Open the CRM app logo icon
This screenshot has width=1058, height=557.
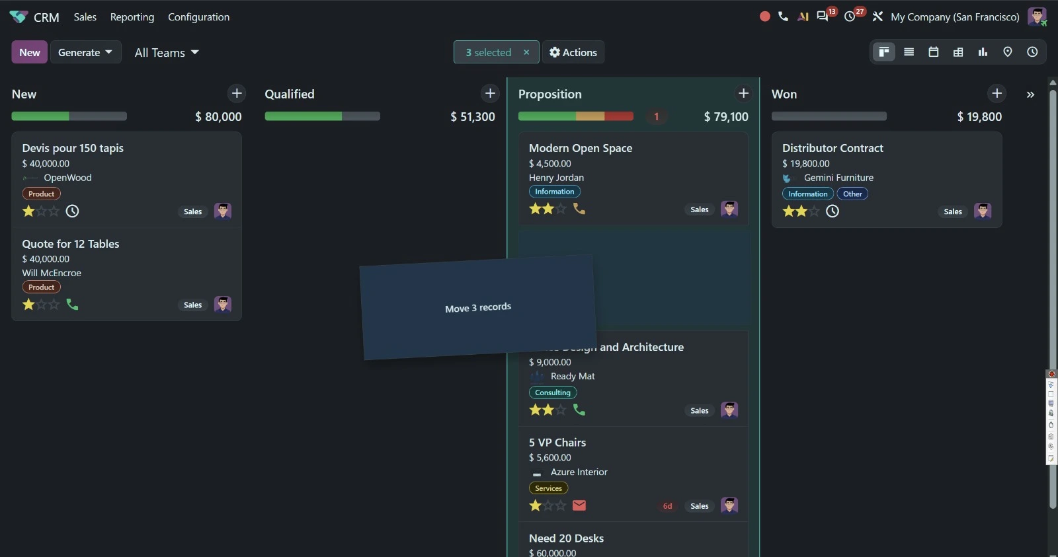coord(19,17)
